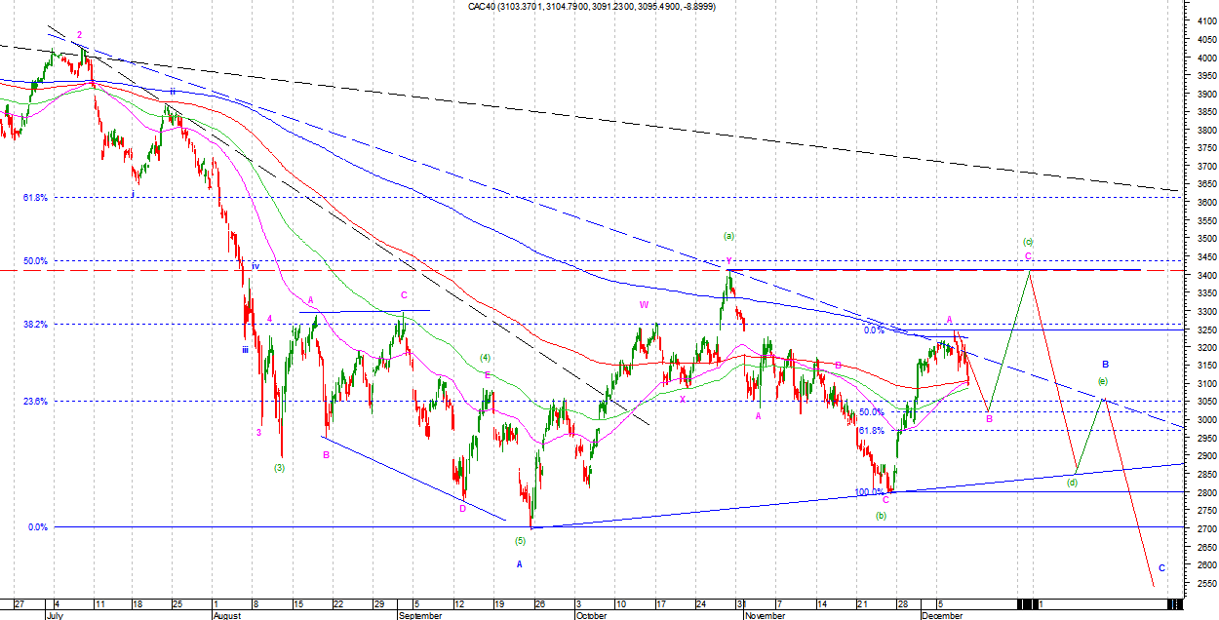1219x620 pixels.
Task: Click the magenta W wave label in October
Action: point(644,305)
